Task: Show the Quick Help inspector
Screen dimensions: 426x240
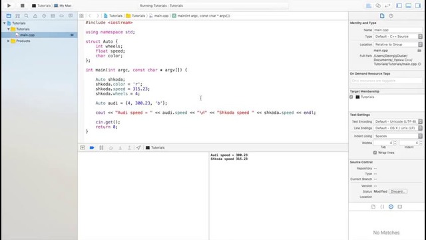Action: [x=391, y=16]
